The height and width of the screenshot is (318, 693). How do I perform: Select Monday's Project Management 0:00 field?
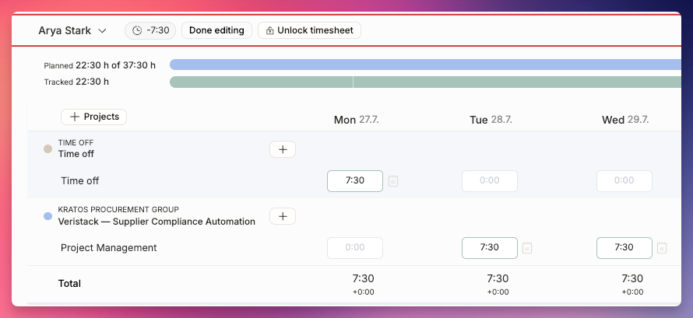point(355,248)
